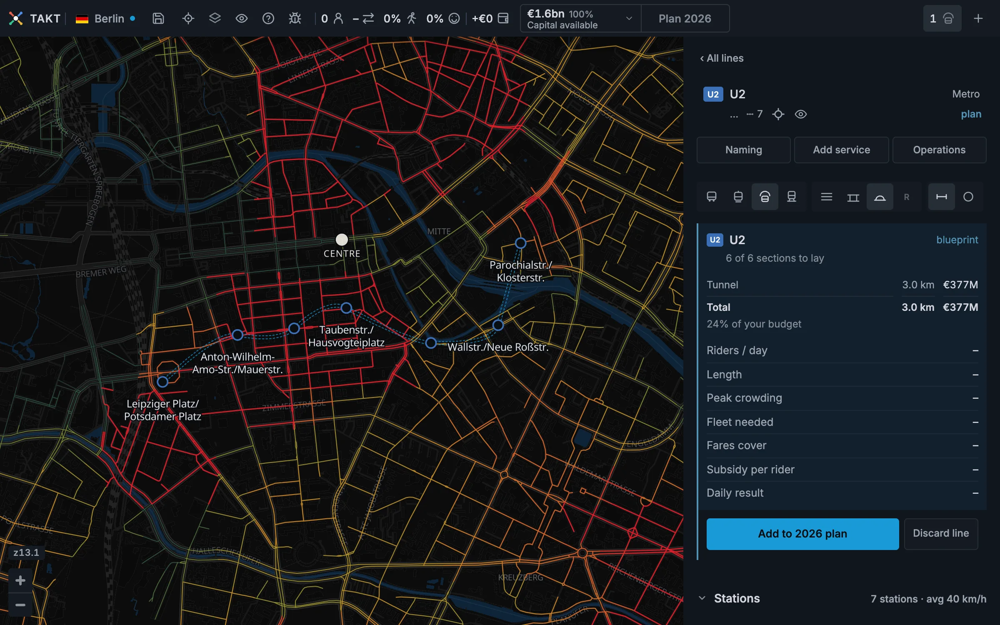The height and width of the screenshot is (625, 1000).
Task: Select Leipziger Platz/Potsdamer Platz station node
Action: (x=162, y=382)
